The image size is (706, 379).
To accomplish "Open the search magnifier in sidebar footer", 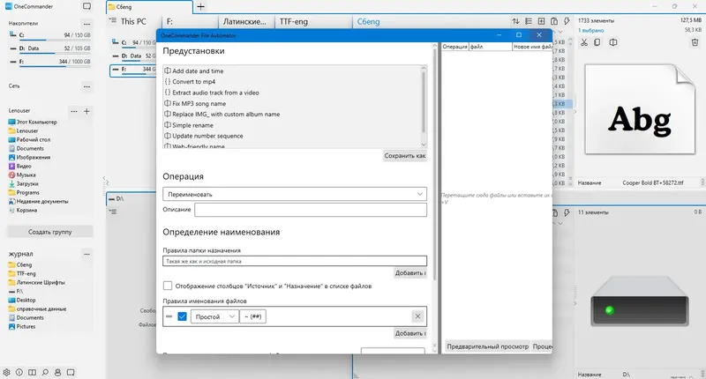I will 45,372.
